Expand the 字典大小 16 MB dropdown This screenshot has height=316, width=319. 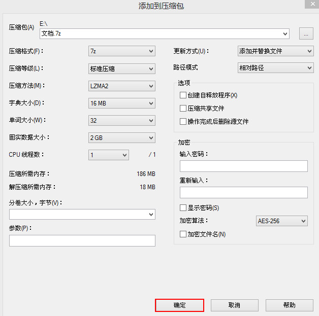[122, 103]
